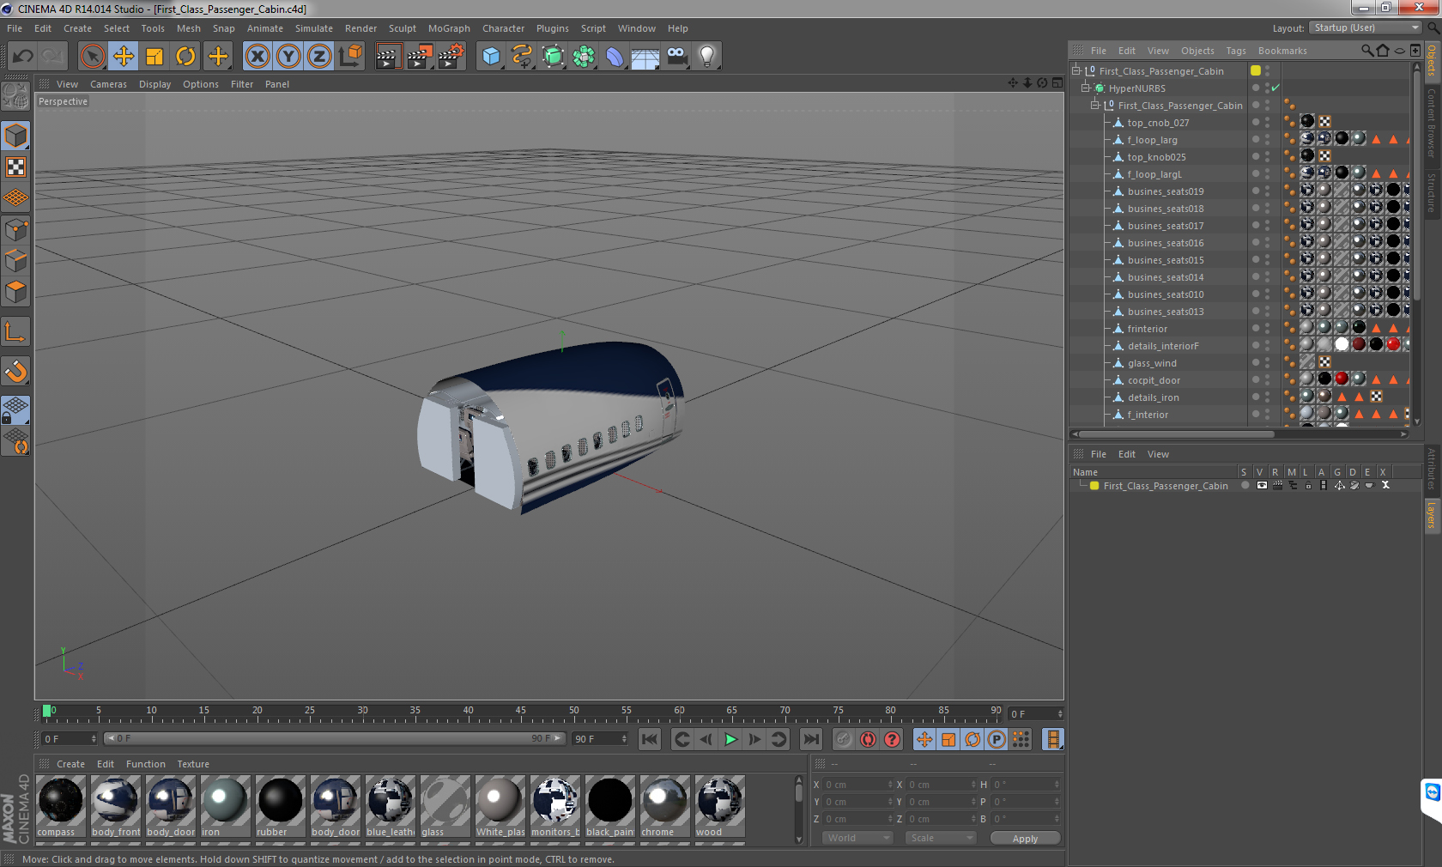Open the deformer objects icon

coord(615,57)
